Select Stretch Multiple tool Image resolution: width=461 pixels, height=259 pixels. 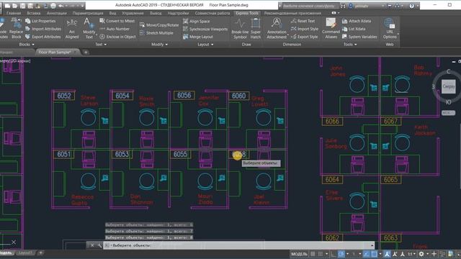(156, 33)
